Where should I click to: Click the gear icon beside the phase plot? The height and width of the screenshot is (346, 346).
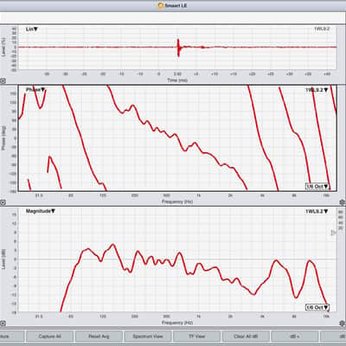(x=343, y=202)
